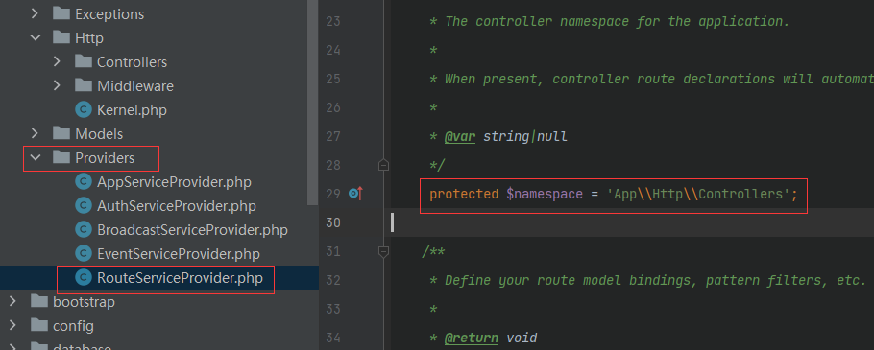The height and width of the screenshot is (350, 874).
Task: Click the Exceptions folder icon
Action: 61,13
